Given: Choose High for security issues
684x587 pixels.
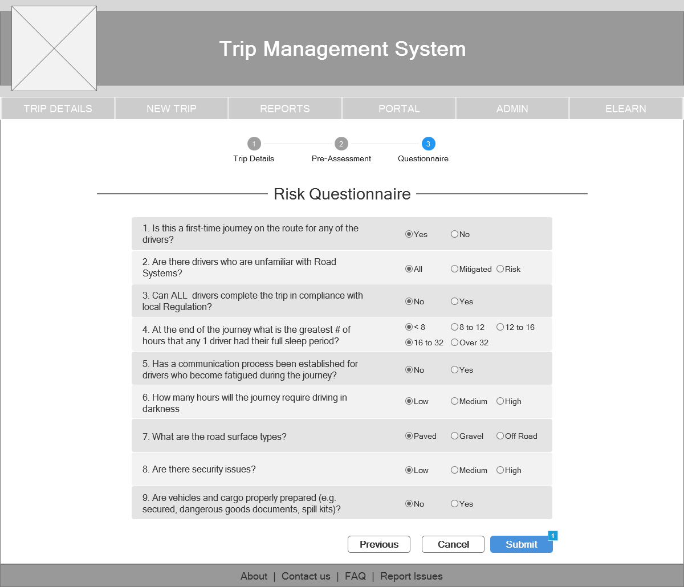Looking at the screenshot, I should [x=500, y=470].
